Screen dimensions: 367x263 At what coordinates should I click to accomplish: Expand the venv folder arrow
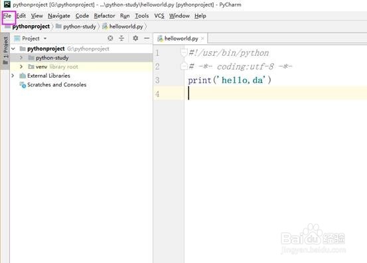coord(21,66)
